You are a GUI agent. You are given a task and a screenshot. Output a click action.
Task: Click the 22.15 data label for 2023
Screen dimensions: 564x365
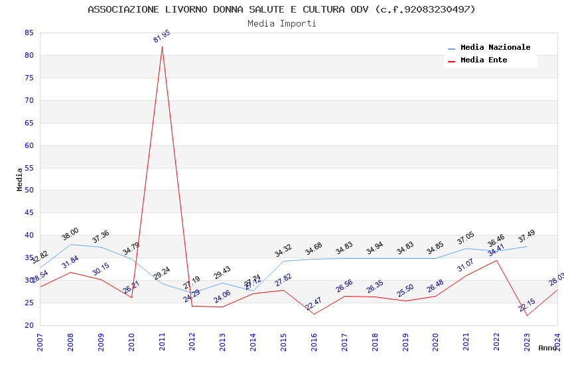527,305
